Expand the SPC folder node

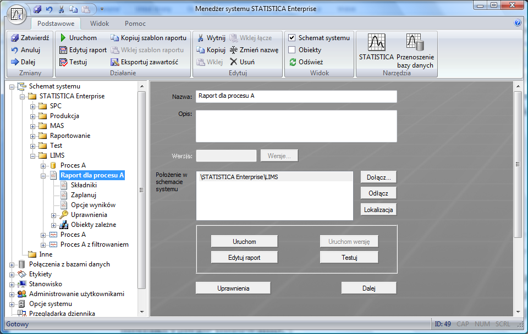tap(32, 107)
